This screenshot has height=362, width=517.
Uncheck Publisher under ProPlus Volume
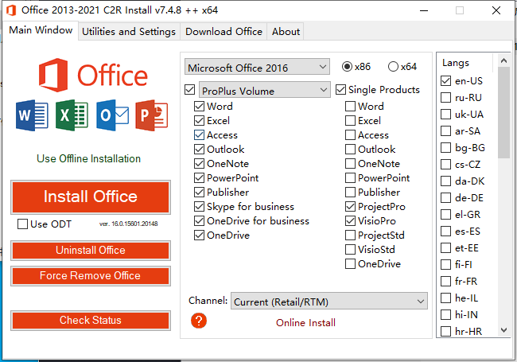coord(200,193)
